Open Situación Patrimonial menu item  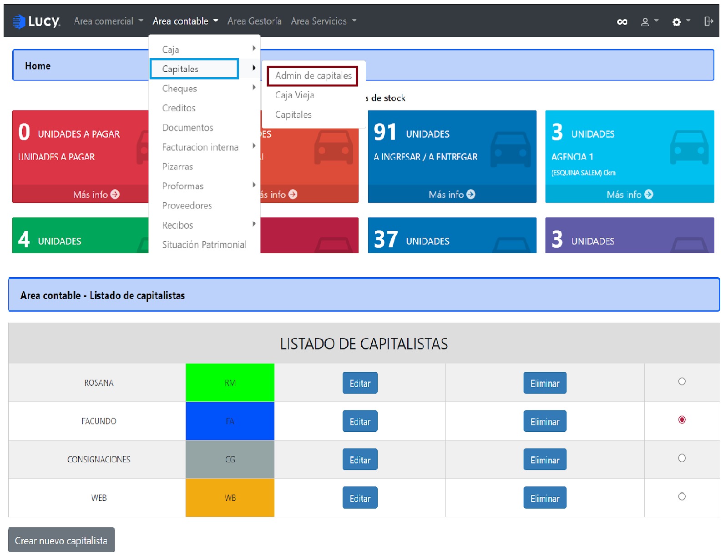click(x=204, y=245)
